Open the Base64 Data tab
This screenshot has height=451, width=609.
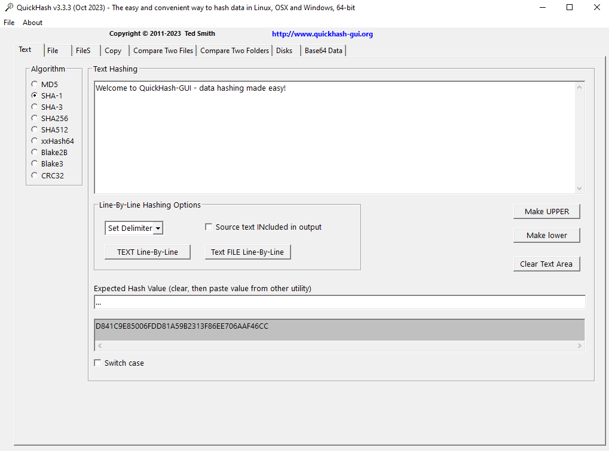323,51
